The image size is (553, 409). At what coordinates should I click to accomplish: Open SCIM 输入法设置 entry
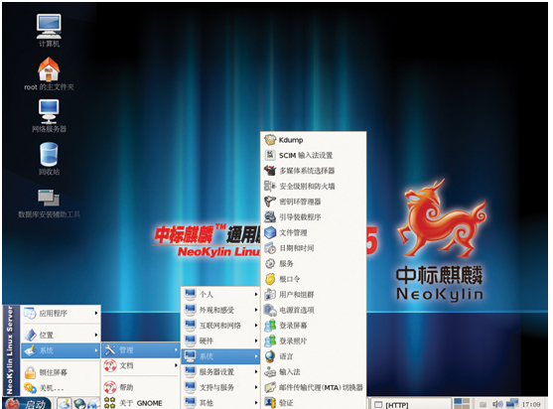[313, 155]
